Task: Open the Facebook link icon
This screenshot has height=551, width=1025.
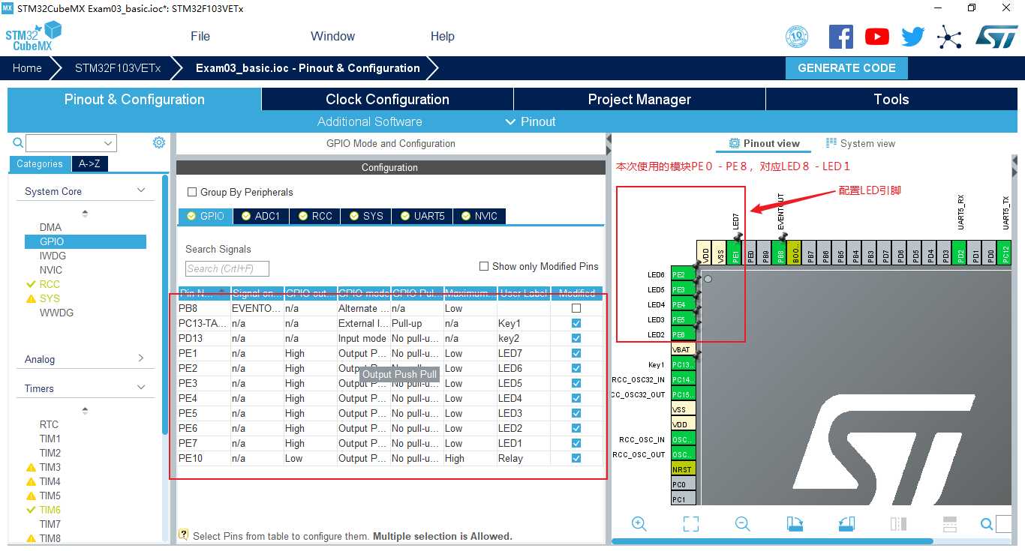Action: 840,36
